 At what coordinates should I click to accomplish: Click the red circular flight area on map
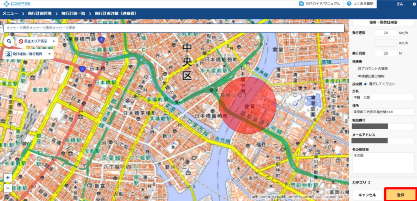click(248, 105)
